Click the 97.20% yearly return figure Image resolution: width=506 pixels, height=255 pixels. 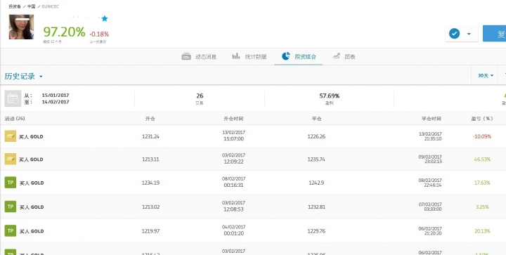64,32
